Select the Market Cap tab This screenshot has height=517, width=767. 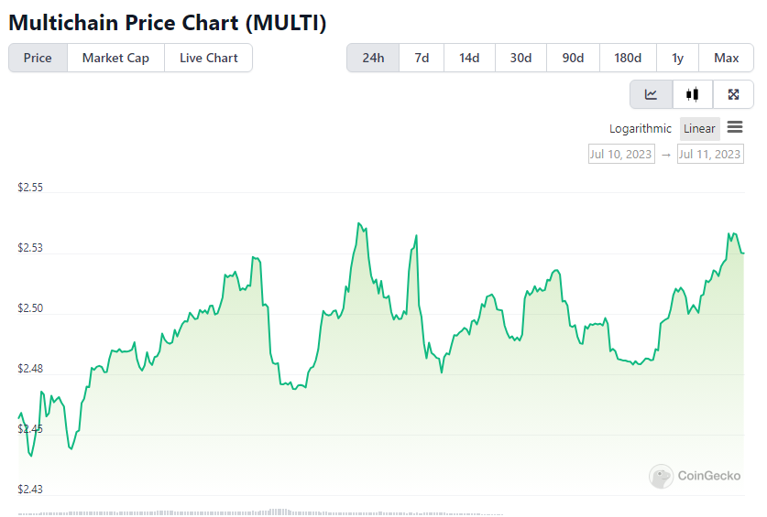click(115, 58)
